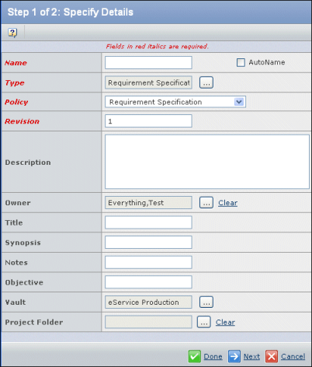This screenshot has height=367, width=312.
Task: Enable the AutoName checkbox
Action: pyautogui.click(x=241, y=62)
